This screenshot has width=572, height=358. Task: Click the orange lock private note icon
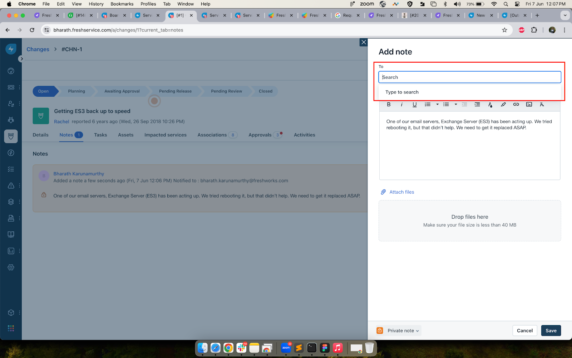tap(380, 330)
